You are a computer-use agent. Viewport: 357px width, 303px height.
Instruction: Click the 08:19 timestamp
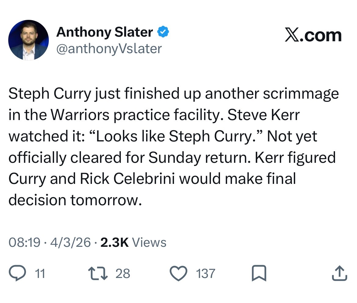[24, 243]
